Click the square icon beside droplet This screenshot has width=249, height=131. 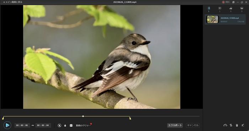pyautogui.click(x=71, y=125)
